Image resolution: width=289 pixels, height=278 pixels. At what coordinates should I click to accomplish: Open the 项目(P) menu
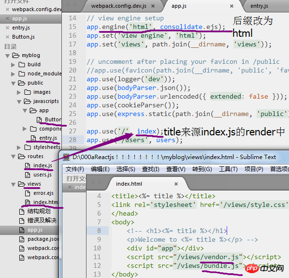pyautogui.click(x=254, y=169)
